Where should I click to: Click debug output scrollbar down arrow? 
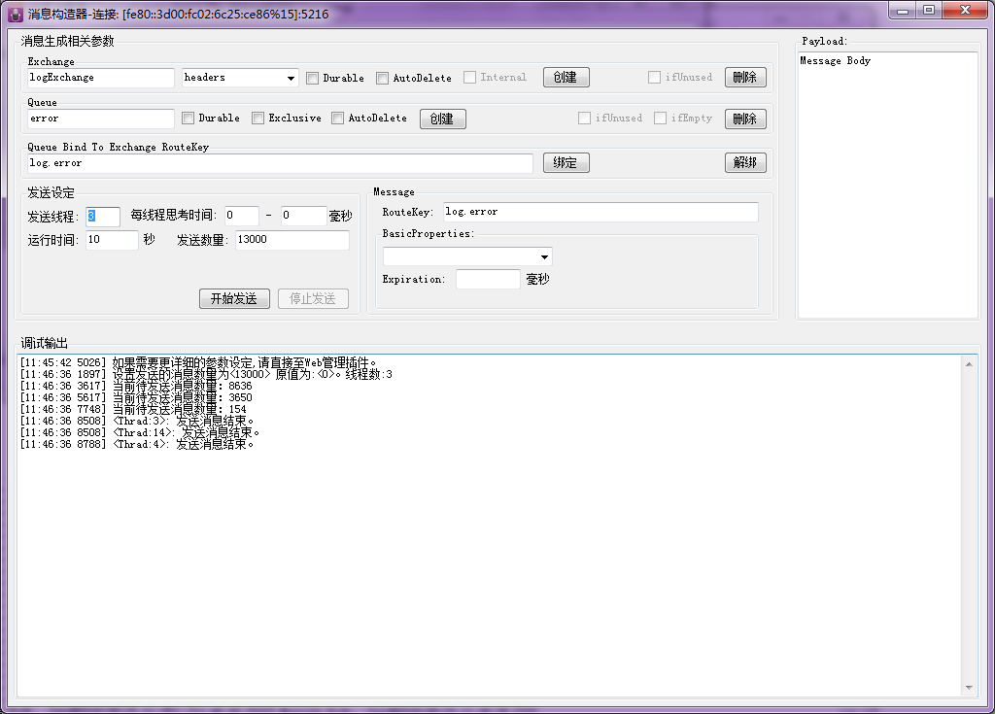pos(969,688)
